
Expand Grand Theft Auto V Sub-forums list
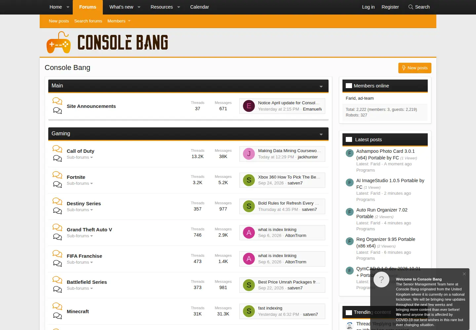pyautogui.click(x=80, y=236)
